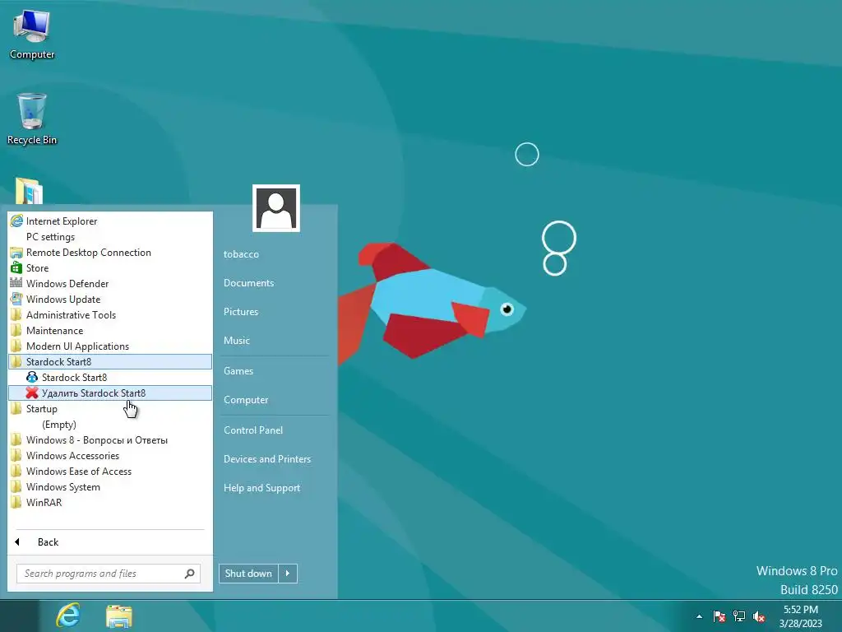The width and height of the screenshot is (842, 632).
Task: Click the network tray icon
Action: (x=739, y=616)
